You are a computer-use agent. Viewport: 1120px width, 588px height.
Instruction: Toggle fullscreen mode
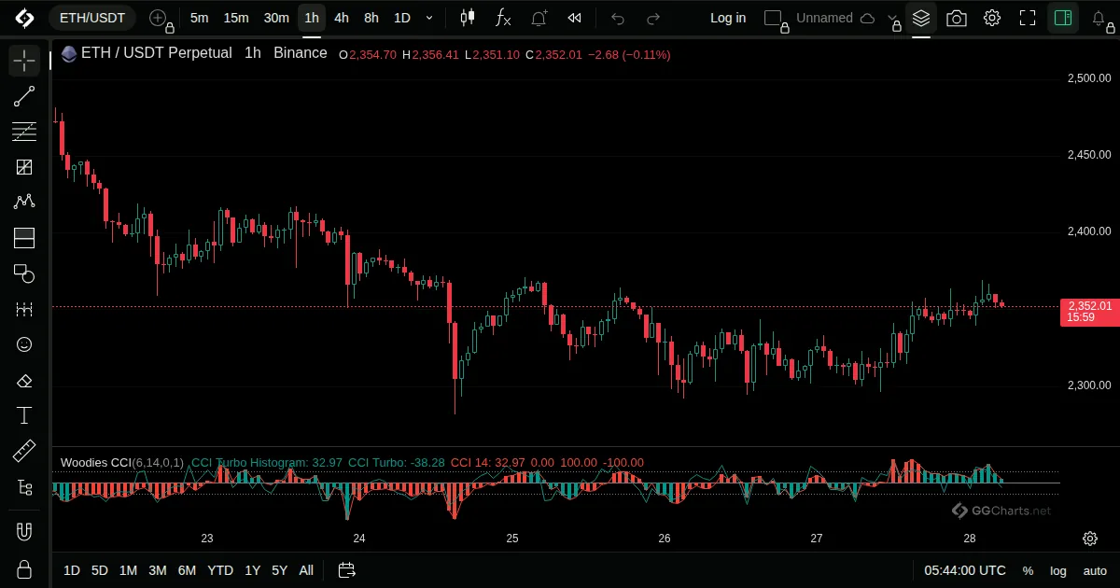pyautogui.click(x=1028, y=18)
